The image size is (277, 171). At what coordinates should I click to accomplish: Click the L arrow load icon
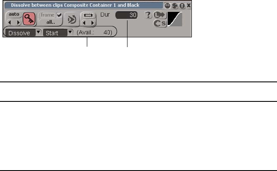coord(160,15)
